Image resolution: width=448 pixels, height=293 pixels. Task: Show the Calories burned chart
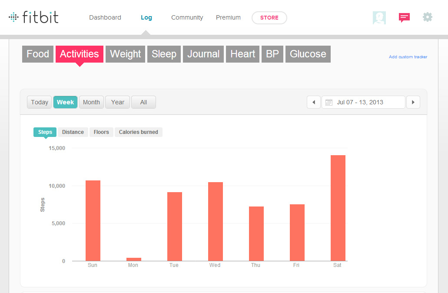[139, 132]
